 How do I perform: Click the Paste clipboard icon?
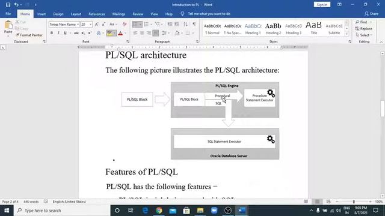tap(8, 25)
